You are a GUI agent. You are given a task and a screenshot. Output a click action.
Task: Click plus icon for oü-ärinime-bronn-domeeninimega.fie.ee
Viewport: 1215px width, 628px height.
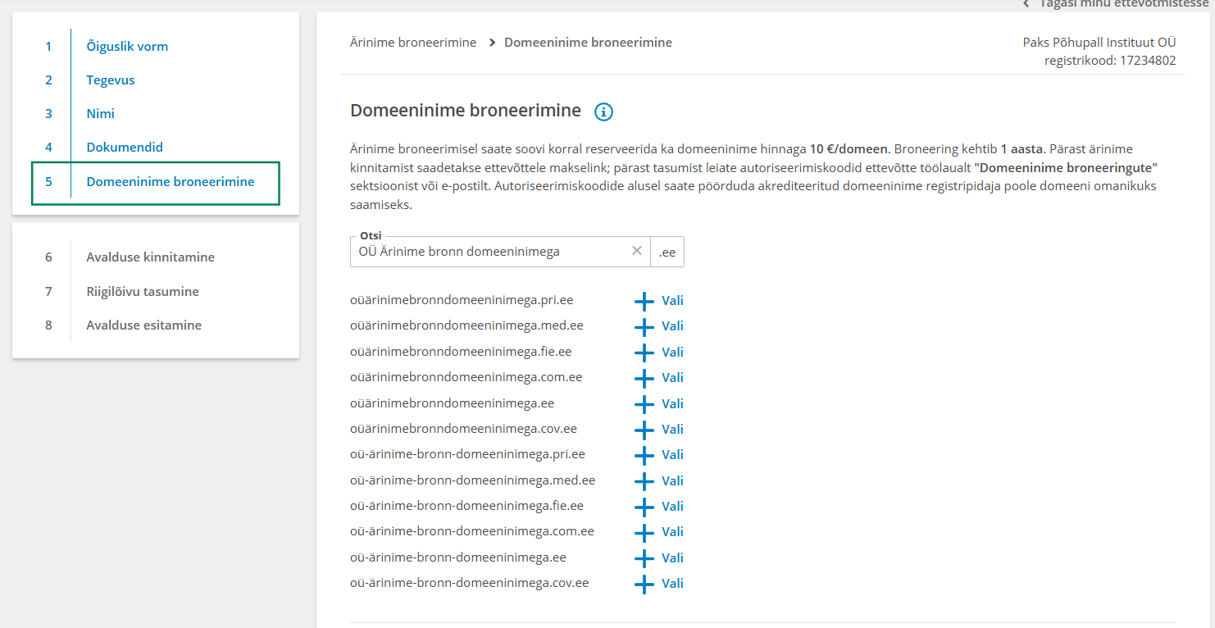pyautogui.click(x=644, y=507)
